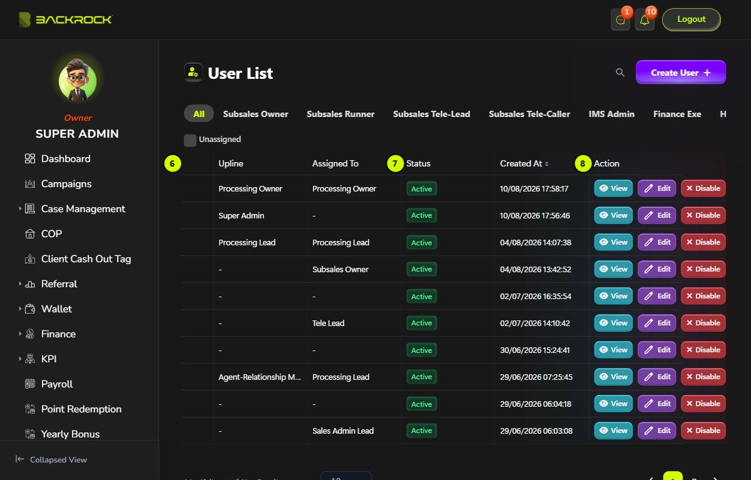Edit user assigned to Subsales Owner

point(657,269)
